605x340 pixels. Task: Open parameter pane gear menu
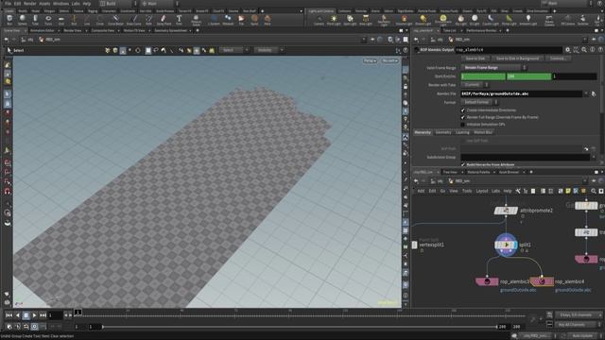[x=567, y=50]
